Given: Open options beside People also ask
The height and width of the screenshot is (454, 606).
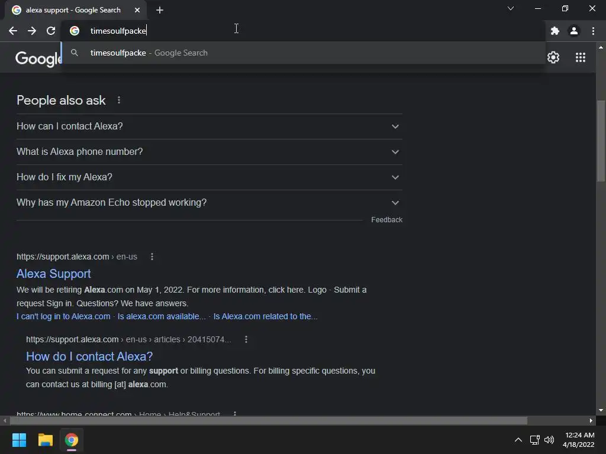Looking at the screenshot, I should (x=118, y=100).
